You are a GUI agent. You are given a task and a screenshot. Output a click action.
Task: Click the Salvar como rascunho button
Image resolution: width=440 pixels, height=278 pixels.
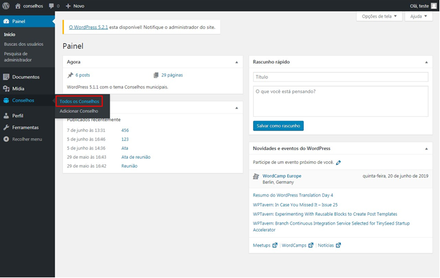point(278,126)
